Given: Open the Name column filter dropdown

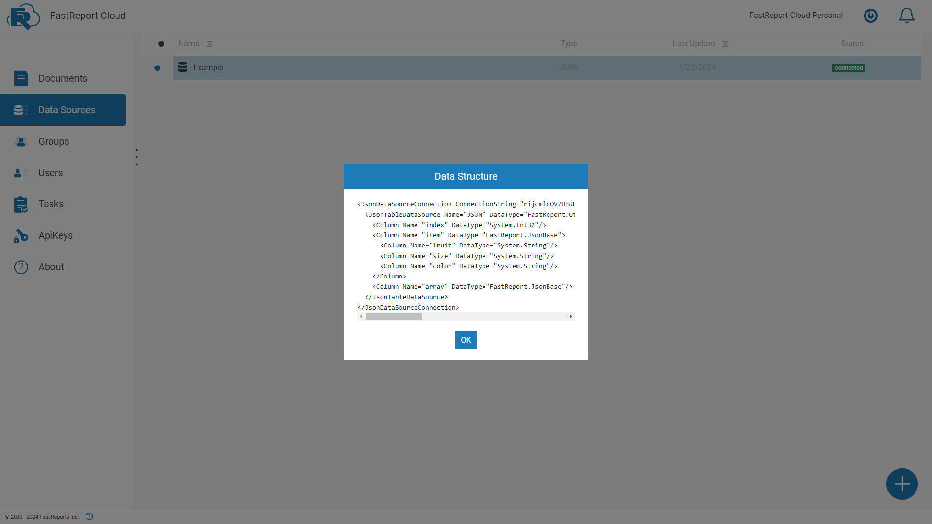Looking at the screenshot, I should 210,44.
